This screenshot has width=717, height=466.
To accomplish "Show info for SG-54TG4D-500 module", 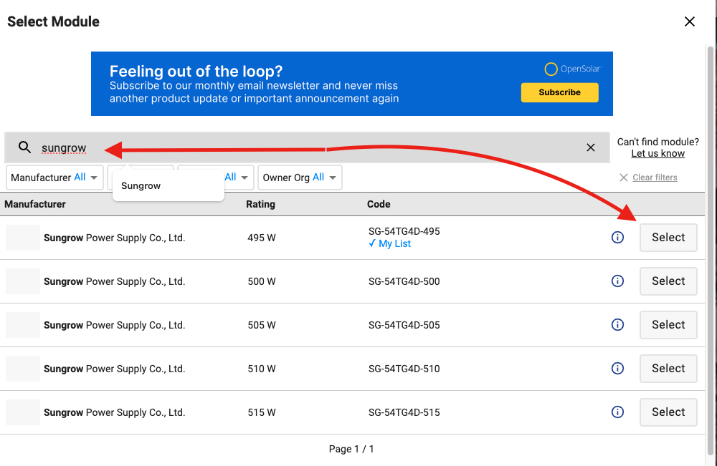I will (x=617, y=281).
